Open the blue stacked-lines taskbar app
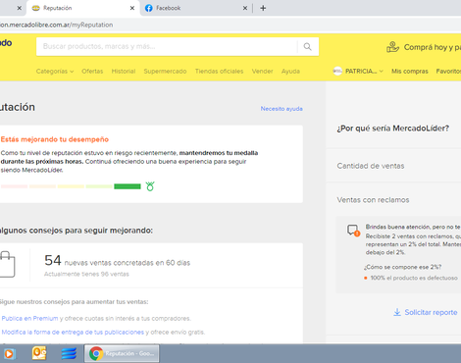Viewport: 461px width, 363px height. (x=69, y=353)
